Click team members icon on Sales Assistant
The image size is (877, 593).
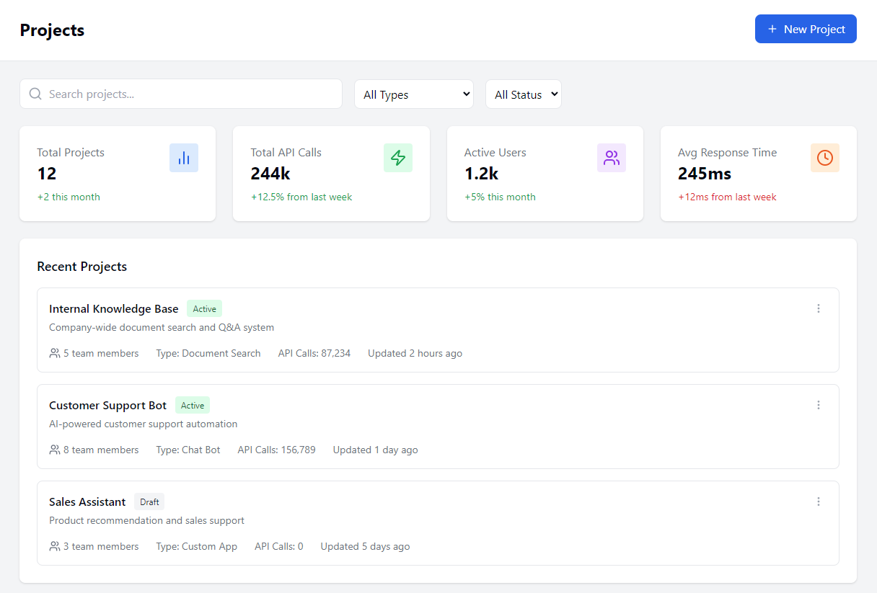[x=55, y=546]
